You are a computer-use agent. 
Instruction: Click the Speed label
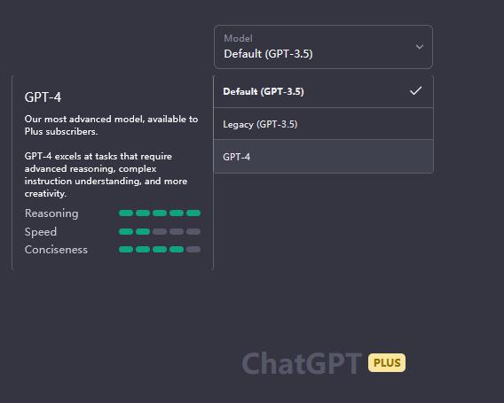tap(41, 232)
